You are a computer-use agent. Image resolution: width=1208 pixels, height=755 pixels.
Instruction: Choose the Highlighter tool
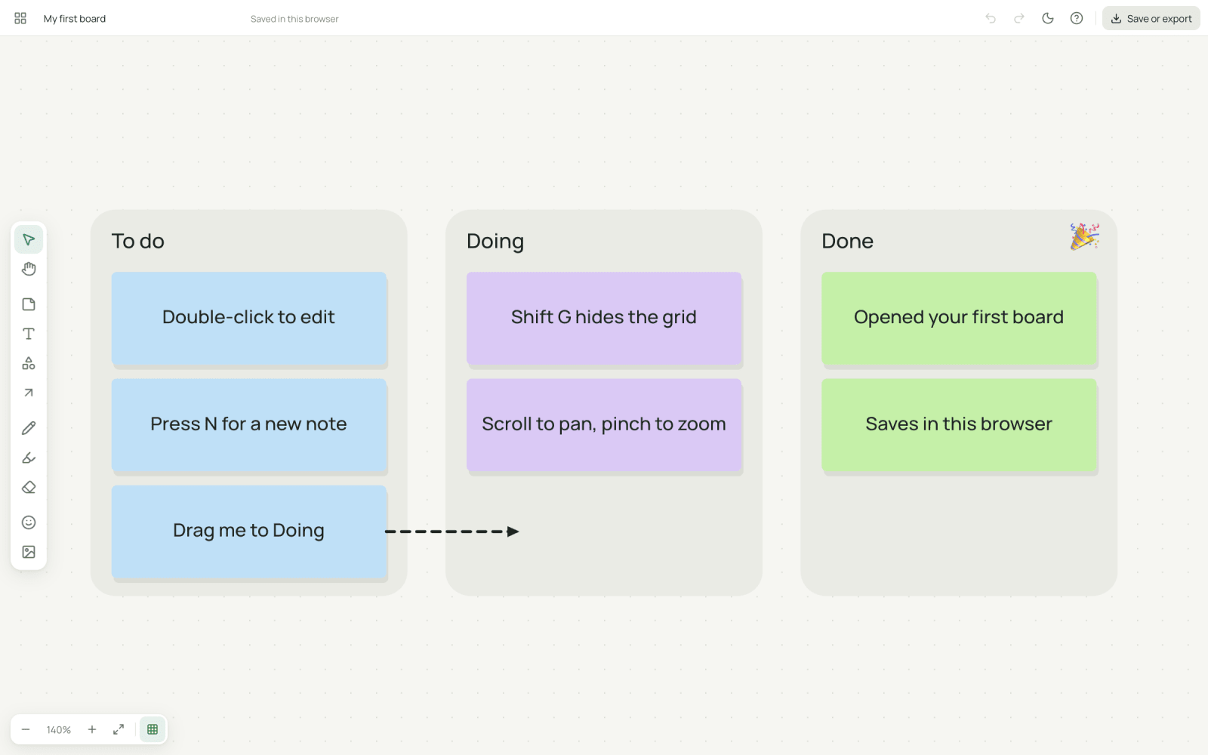pyautogui.click(x=29, y=458)
